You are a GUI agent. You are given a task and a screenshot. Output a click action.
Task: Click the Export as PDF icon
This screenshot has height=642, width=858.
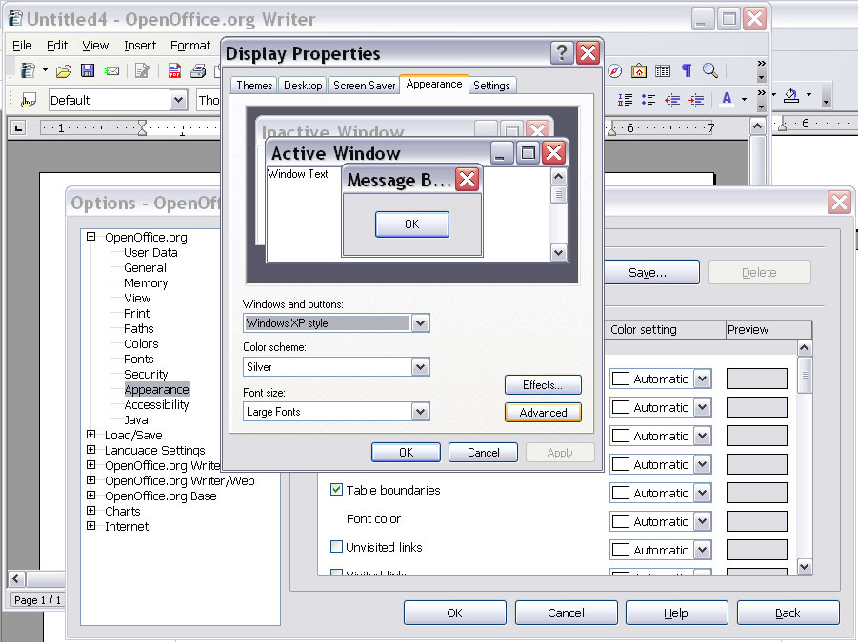175,71
